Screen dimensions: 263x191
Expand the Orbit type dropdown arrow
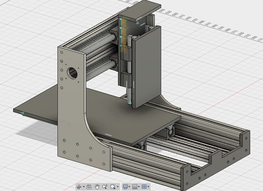84,187
